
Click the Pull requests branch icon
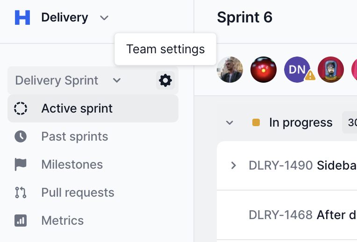coord(21,192)
